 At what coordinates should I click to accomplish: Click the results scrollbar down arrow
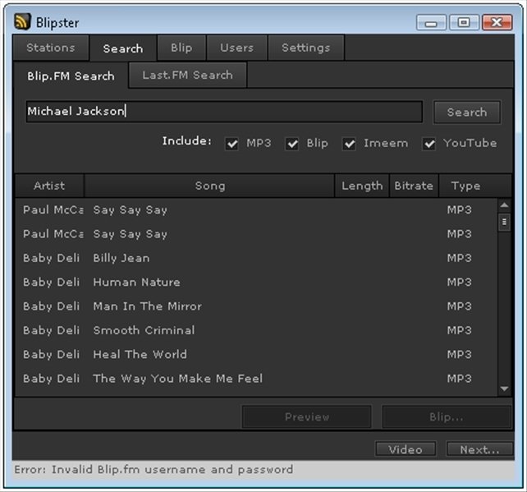point(504,389)
